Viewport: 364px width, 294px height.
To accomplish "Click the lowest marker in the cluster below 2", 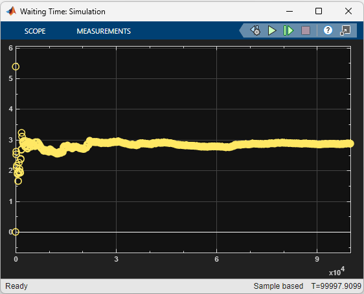I will 18,181.
